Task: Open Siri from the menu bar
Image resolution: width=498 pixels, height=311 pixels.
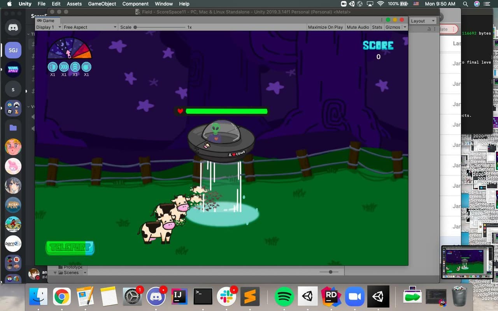Action: click(x=477, y=4)
